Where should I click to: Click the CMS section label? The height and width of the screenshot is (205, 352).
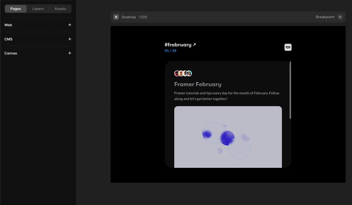tap(9, 39)
